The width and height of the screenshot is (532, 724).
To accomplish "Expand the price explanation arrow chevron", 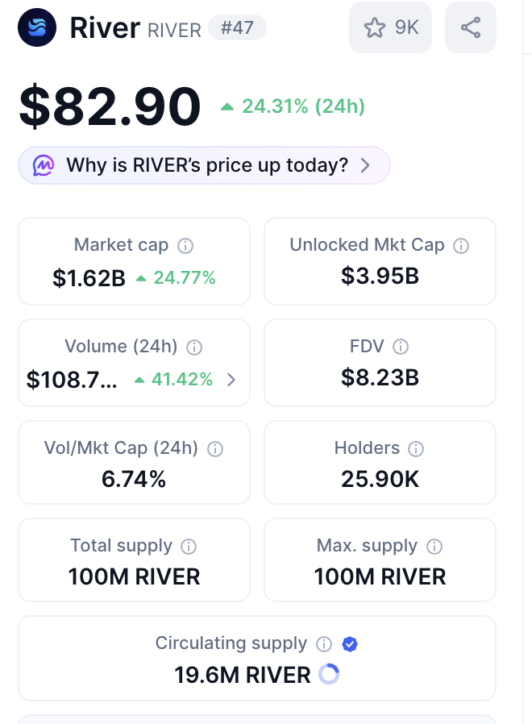I will (x=365, y=165).
